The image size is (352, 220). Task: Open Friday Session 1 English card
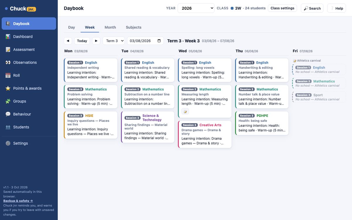(319, 70)
